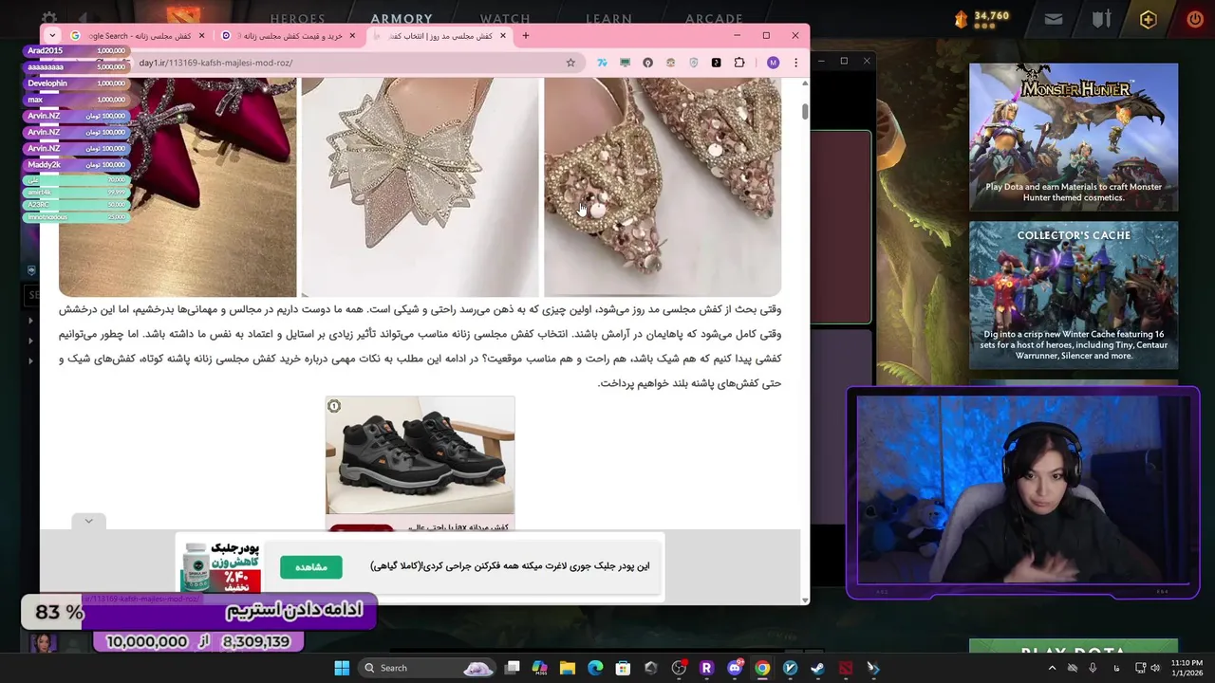Viewport: 1215px width, 683px height.
Task: Close the active Chrome tab
Action: [x=503, y=36]
